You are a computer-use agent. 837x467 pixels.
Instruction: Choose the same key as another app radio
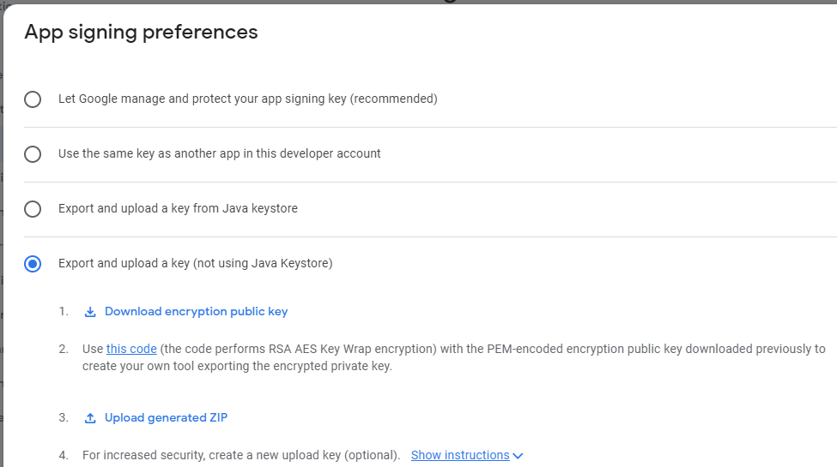pyautogui.click(x=33, y=154)
